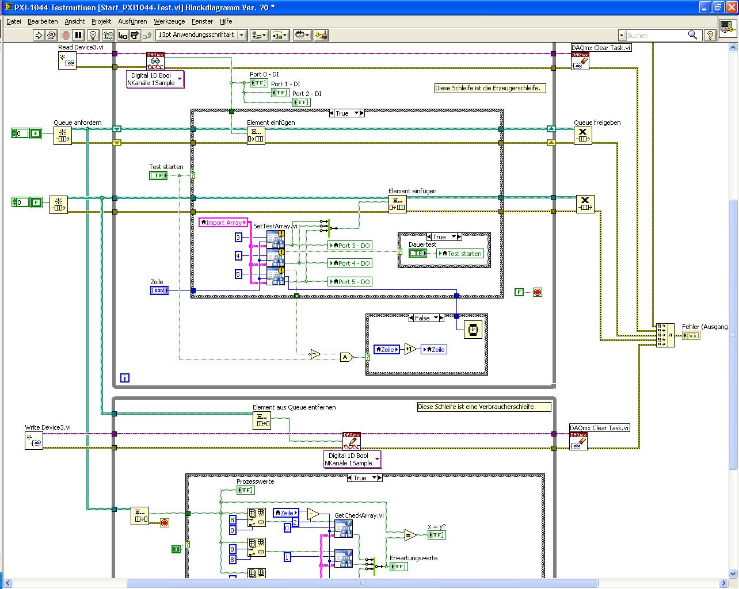Click the Port 0 - DI boolean terminal

pos(258,83)
